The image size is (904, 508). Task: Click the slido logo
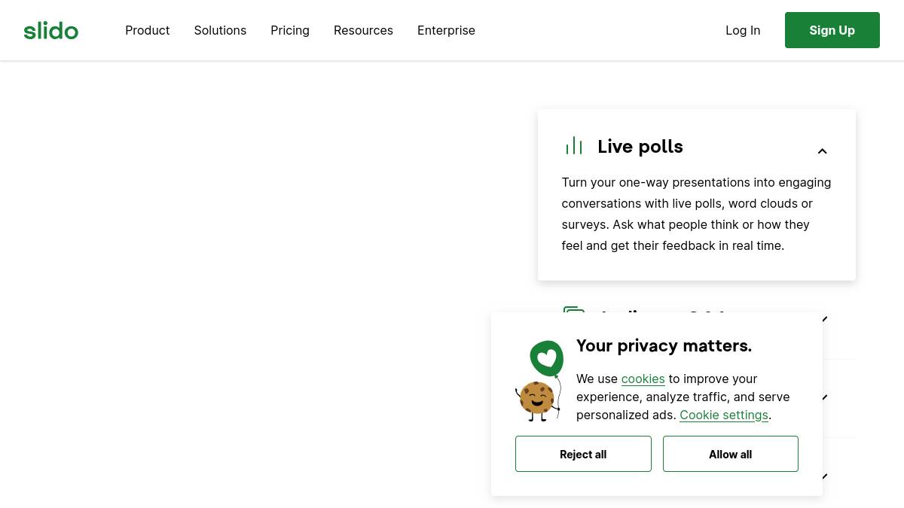click(x=51, y=31)
